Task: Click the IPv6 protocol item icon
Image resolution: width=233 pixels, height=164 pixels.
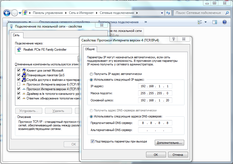Action: pos(24,84)
